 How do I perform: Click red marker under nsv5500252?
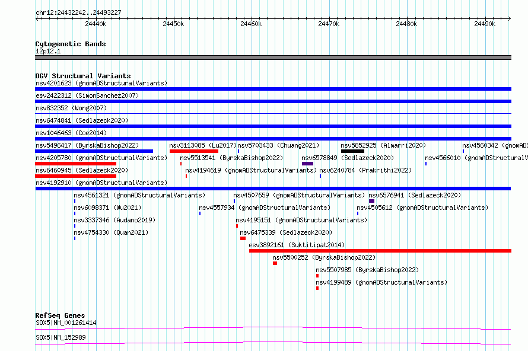[x=275, y=263]
